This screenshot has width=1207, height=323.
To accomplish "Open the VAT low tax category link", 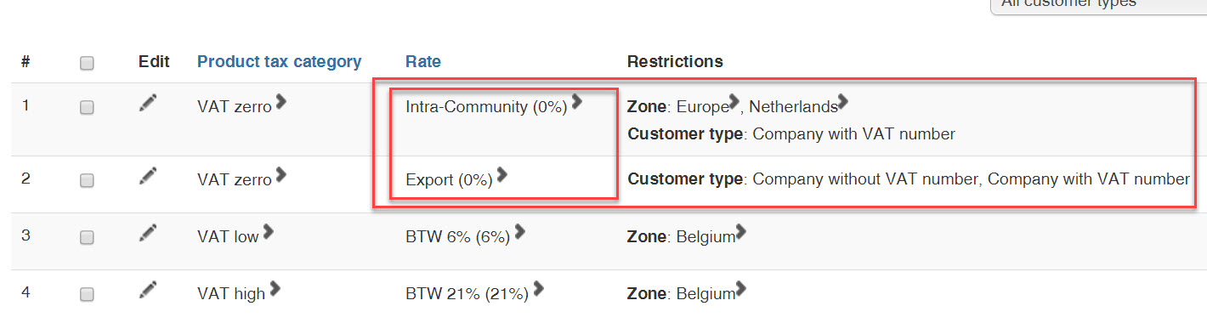I will (228, 237).
